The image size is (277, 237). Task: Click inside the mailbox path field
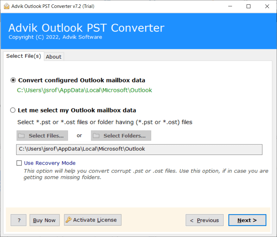point(139,149)
